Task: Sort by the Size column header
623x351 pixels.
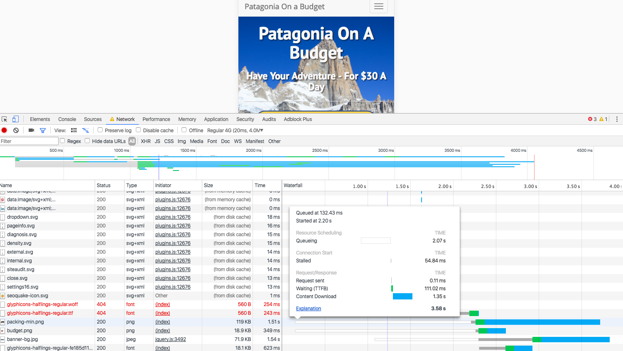Action: 227,185
